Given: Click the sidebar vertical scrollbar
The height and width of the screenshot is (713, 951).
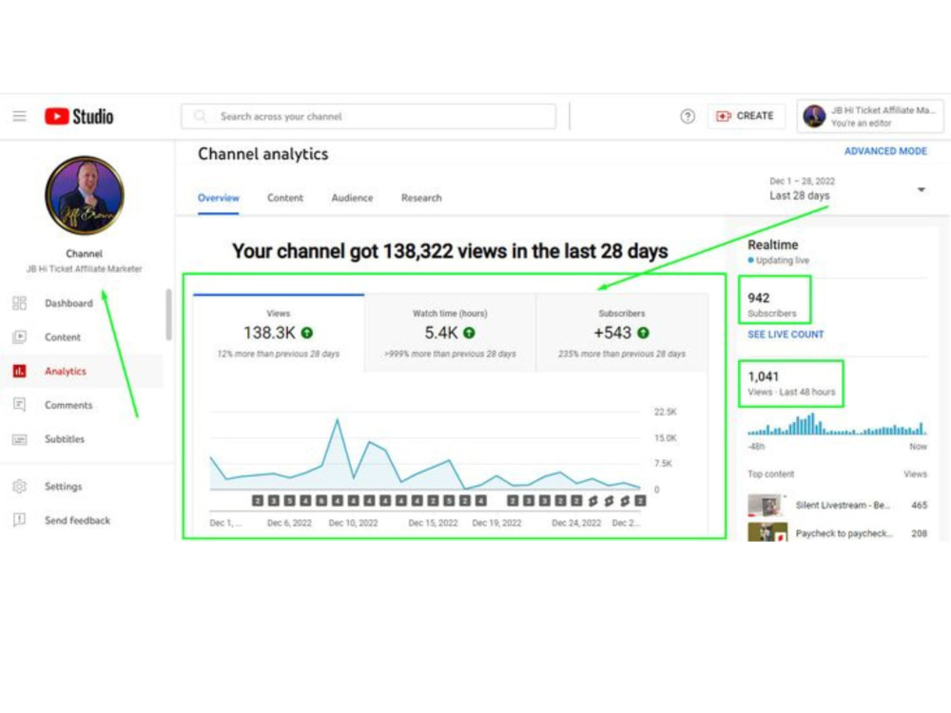Looking at the screenshot, I should [168, 315].
